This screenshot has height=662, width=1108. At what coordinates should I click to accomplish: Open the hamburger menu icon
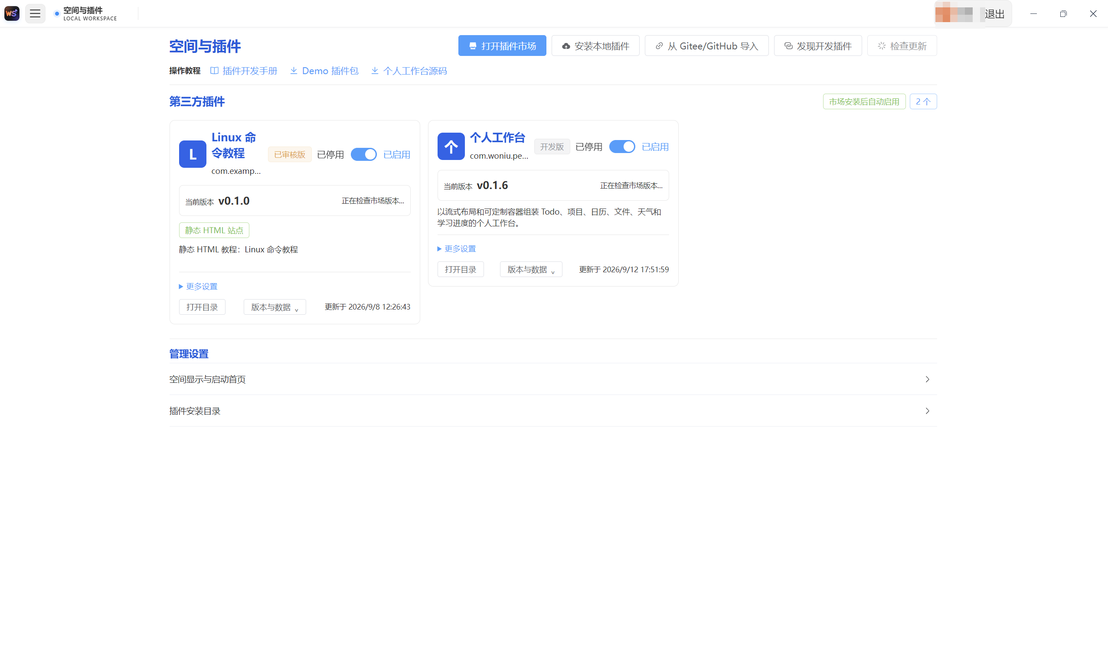[35, 13]
